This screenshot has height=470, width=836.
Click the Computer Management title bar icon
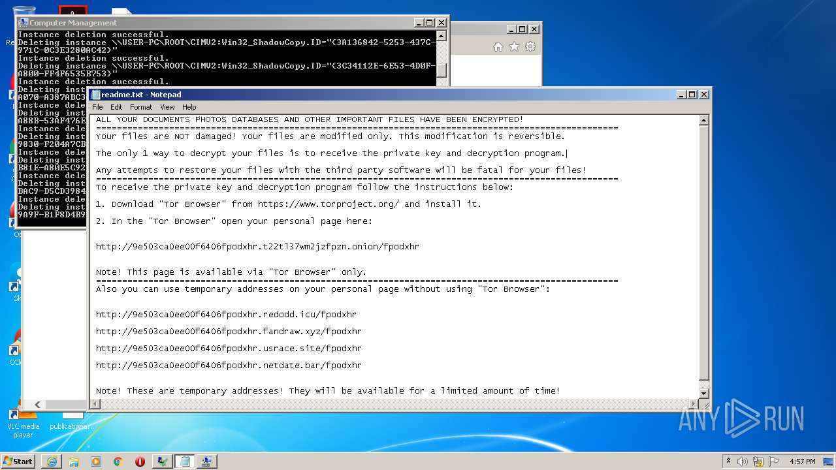tap(24, 22)
